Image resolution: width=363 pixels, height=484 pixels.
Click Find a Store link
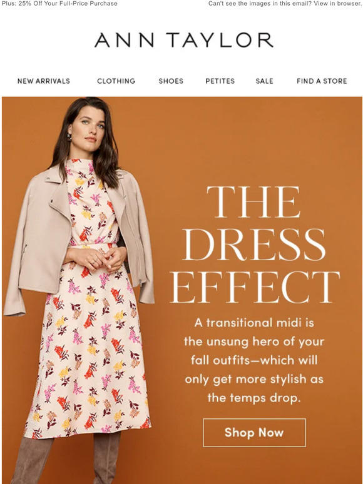[x=322, y=81]
